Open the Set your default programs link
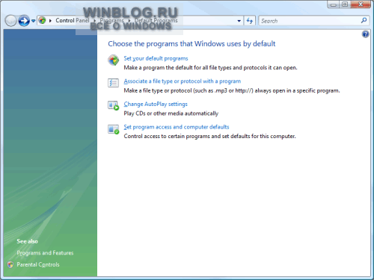The height and width of the screenshot is (280, 374). [x=156, y=58]
